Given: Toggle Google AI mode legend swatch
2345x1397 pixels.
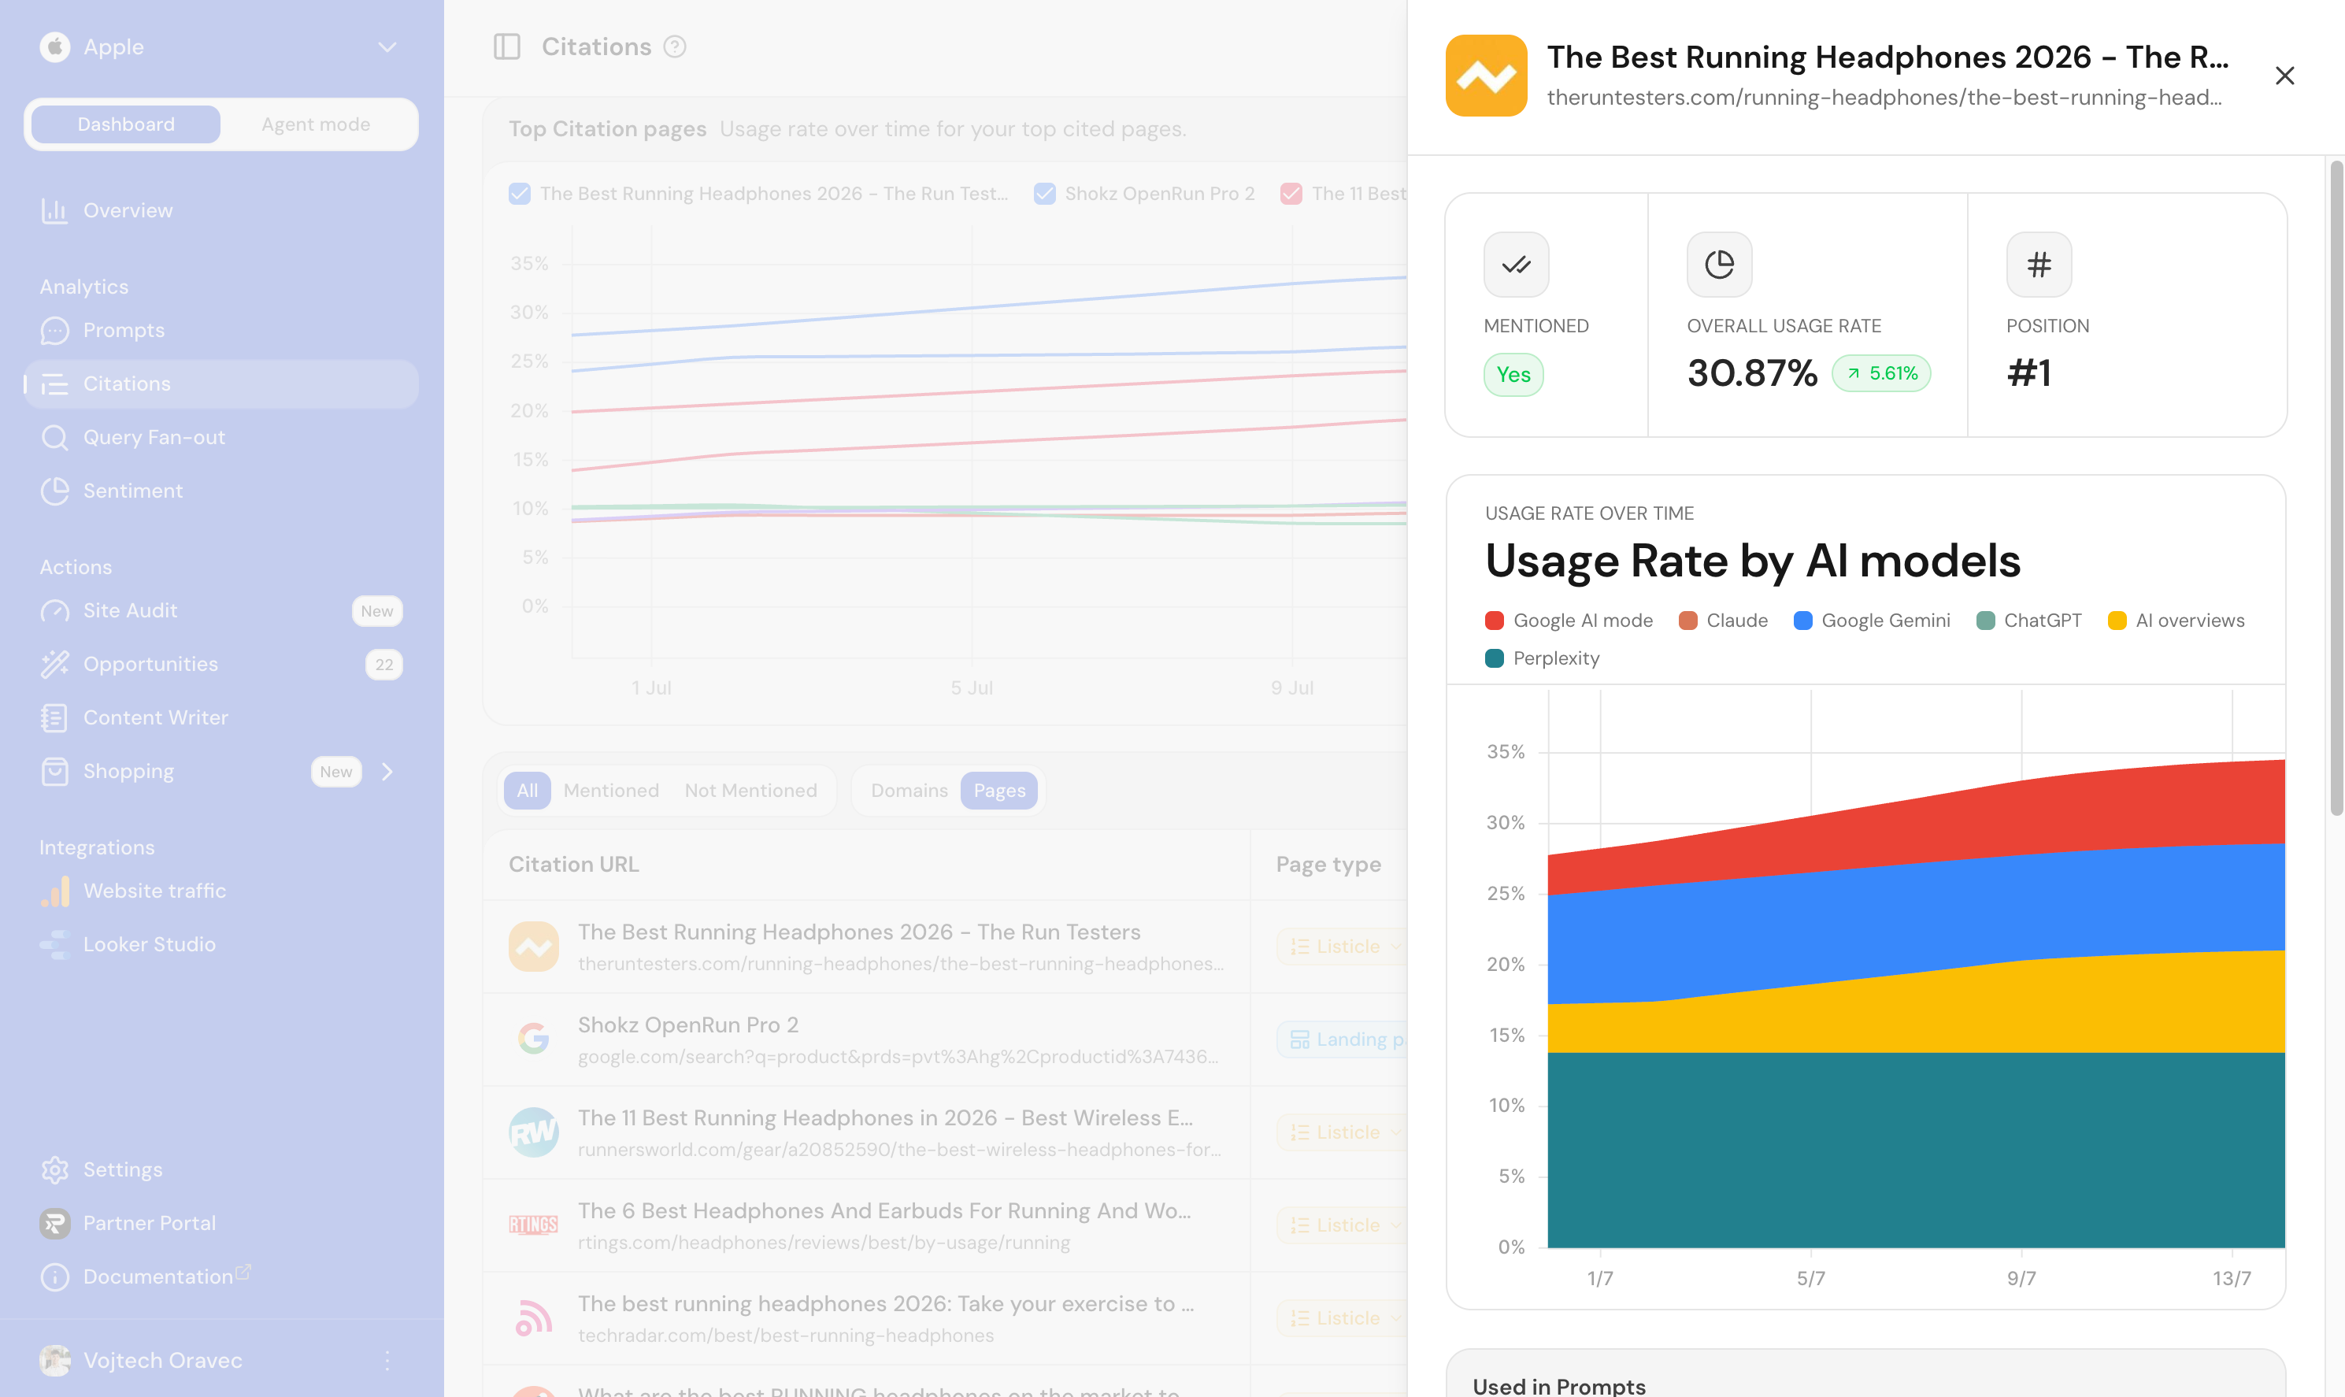Looking at the screenshot, I should [x=1494, y=621].
